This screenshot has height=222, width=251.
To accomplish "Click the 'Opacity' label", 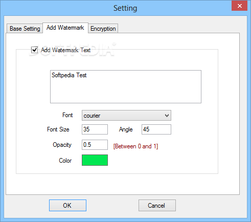I will click(x=62, y=145).
